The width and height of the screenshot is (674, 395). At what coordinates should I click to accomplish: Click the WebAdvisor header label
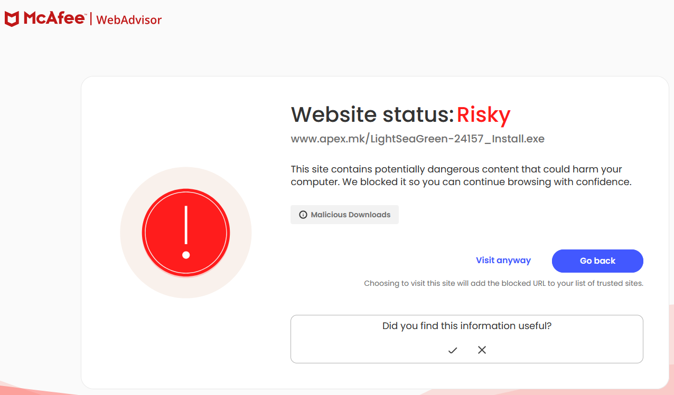pos(129,20)
